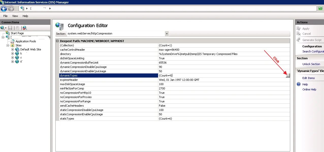Select noCompressionForRange property
The width and height of the screenshot is (324, 152).
tap(75, 101)
